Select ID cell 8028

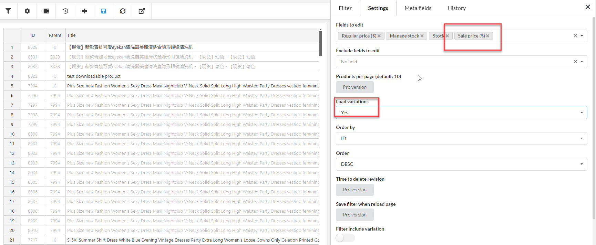tap(33, 47)
